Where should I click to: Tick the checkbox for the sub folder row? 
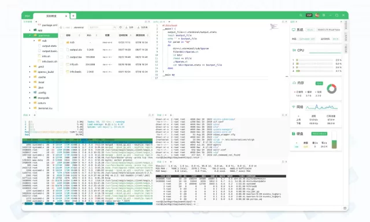(62, 42)
